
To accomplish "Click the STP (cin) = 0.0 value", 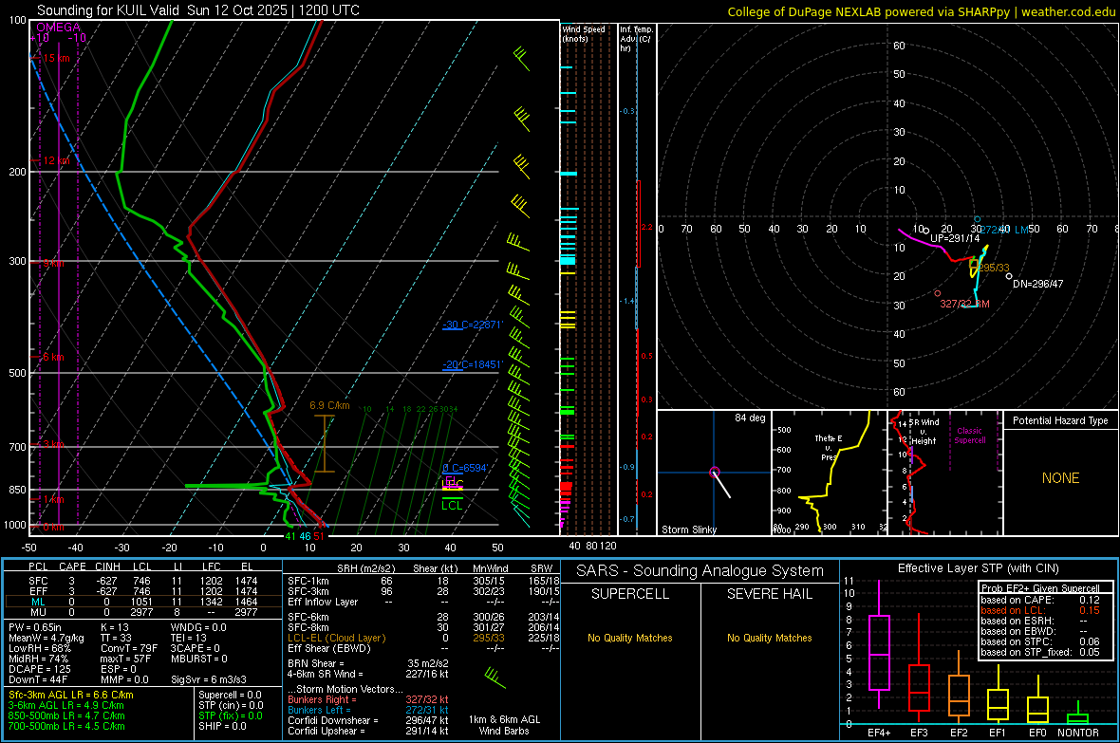I will [231, 705].
